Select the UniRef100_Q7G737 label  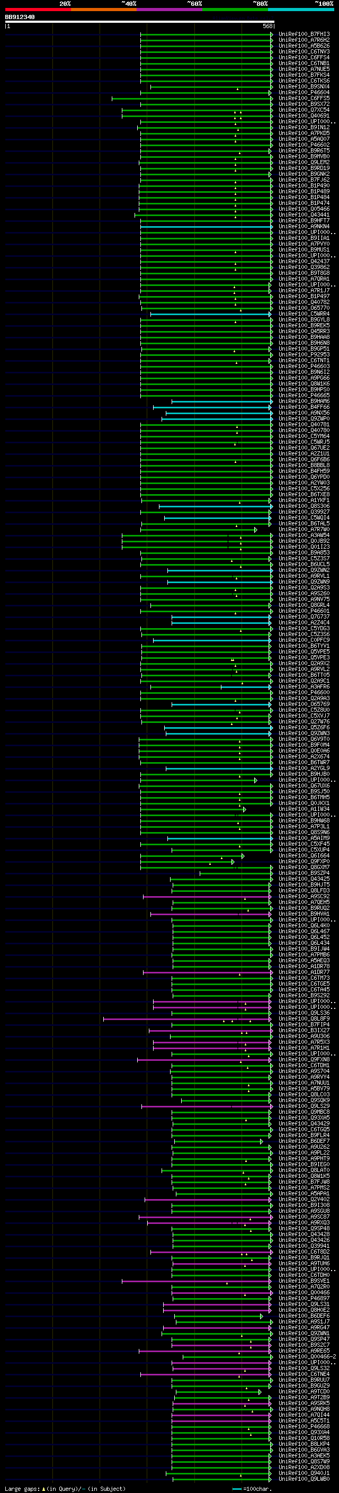304,616
